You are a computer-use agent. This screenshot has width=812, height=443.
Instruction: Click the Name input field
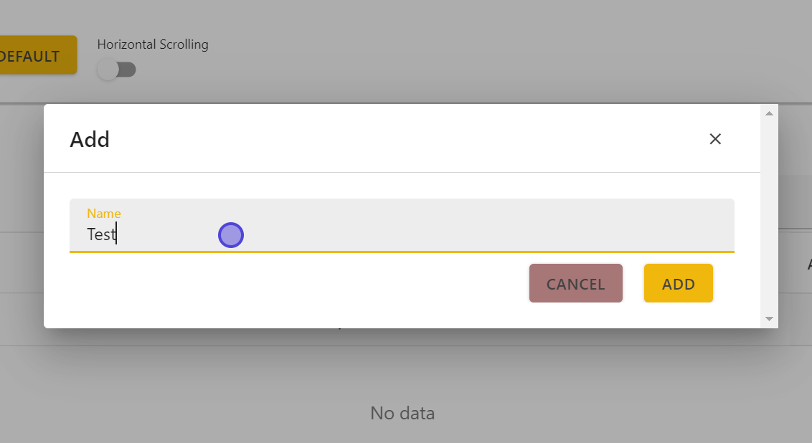(402, 234)
